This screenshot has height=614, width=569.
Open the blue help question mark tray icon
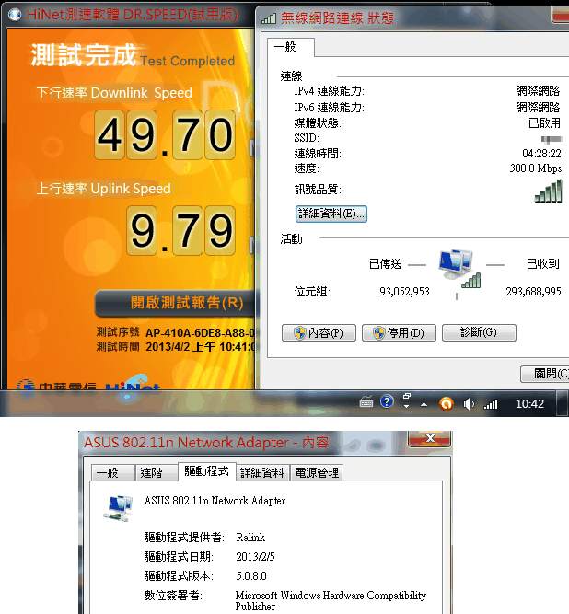point(387,401)
